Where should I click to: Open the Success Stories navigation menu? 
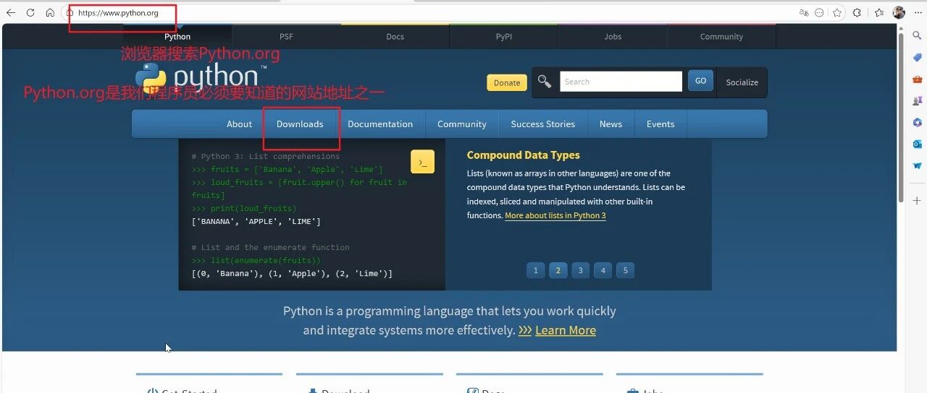coord(542,124)
